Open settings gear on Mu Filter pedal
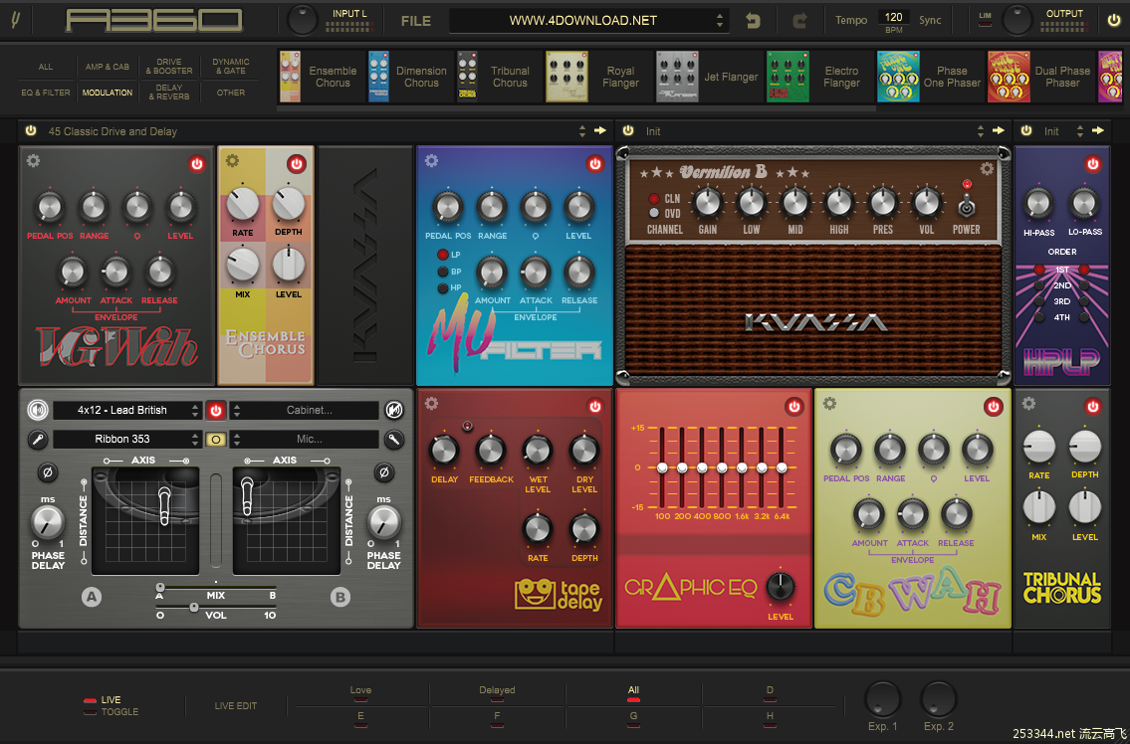 (431, 160)
